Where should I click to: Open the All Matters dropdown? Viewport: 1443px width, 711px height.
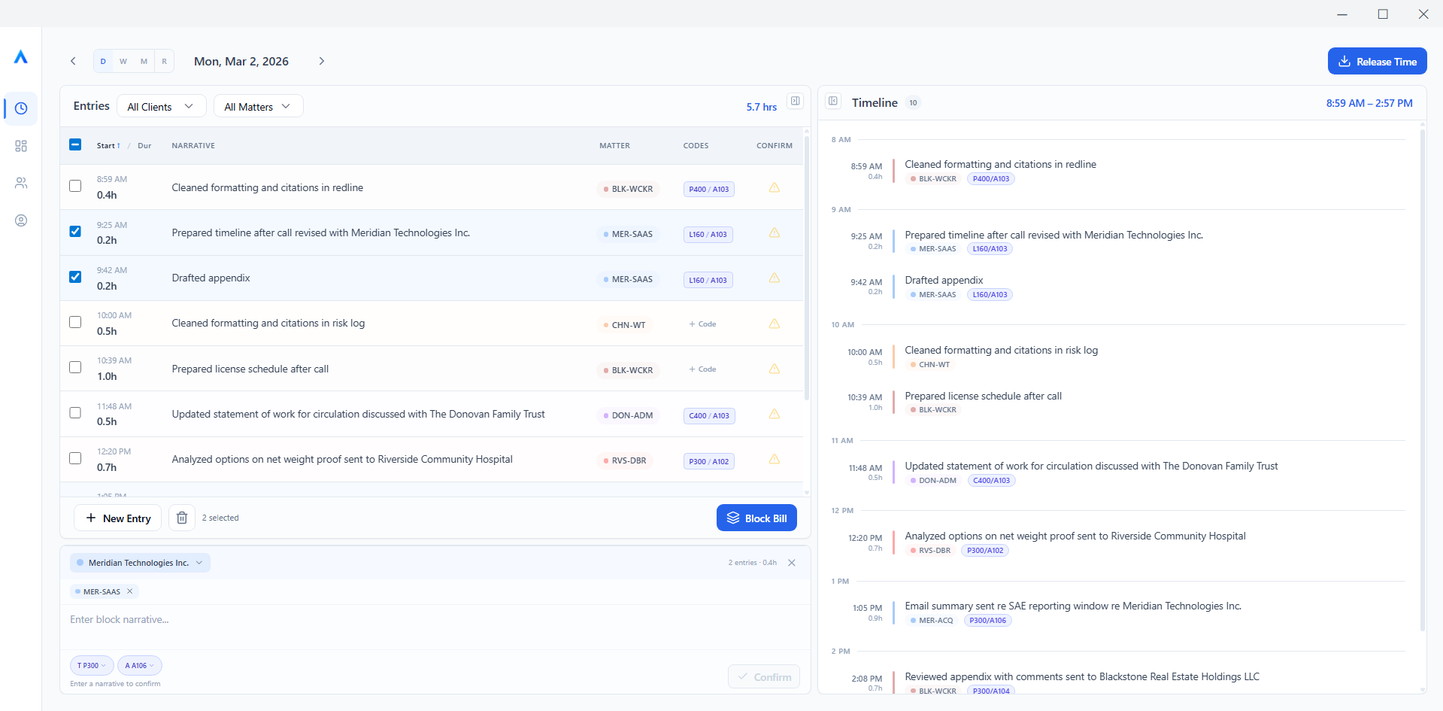tap(257, 106)
